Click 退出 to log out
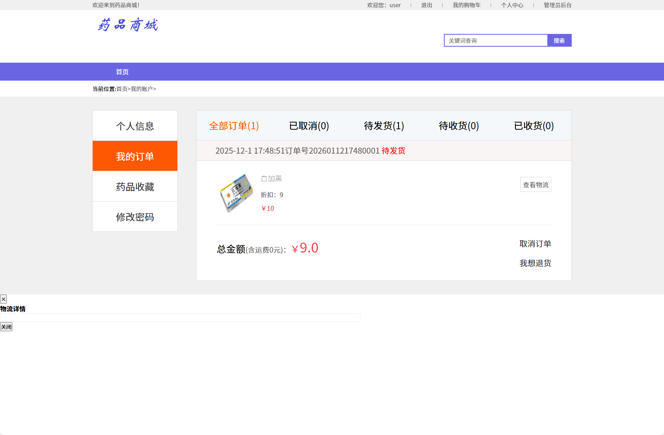664x435 pixels. click(426, 5)
